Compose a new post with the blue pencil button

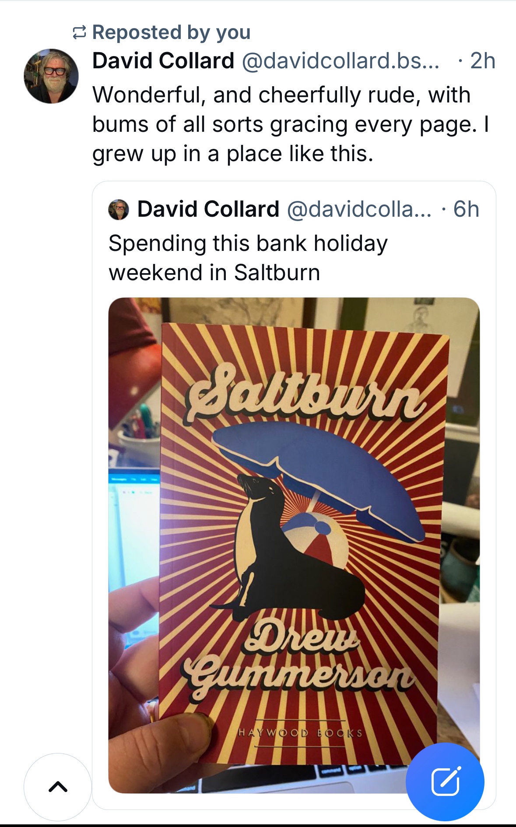[x=445, y=781]
